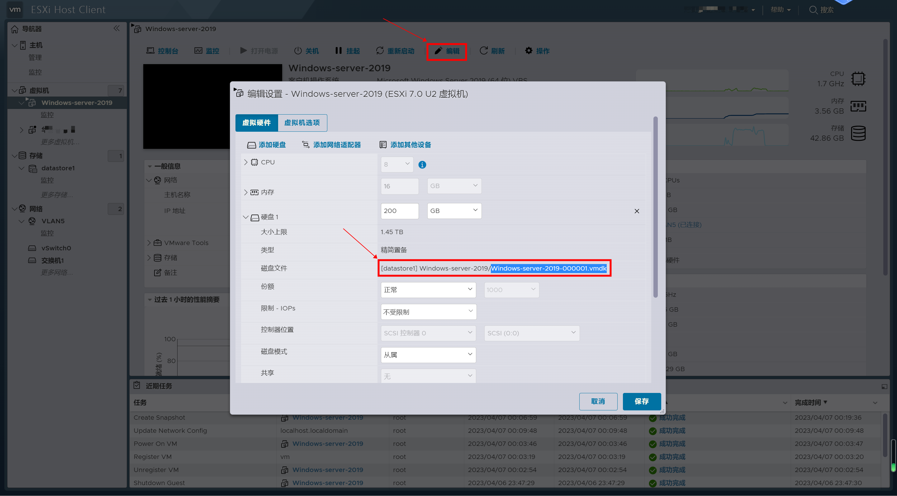
Task: Click the Recent tasks (近期任务) icon
Action: [137, 385]
